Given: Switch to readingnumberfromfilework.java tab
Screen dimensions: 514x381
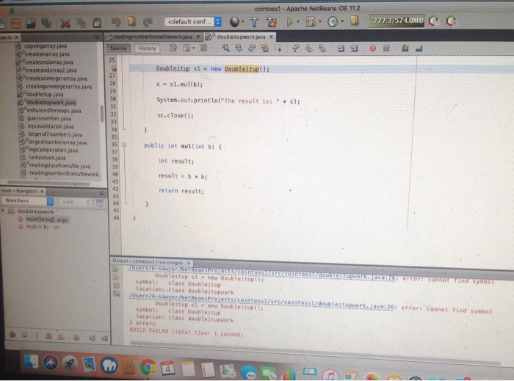Looking at the screenshot, I should [x=153, y=37].
